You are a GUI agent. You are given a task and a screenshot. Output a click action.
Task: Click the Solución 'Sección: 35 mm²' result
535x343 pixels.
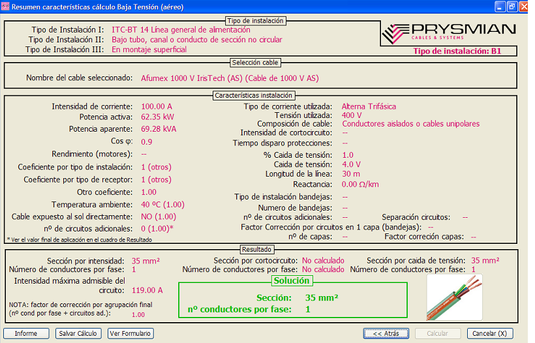click(297, 297)
